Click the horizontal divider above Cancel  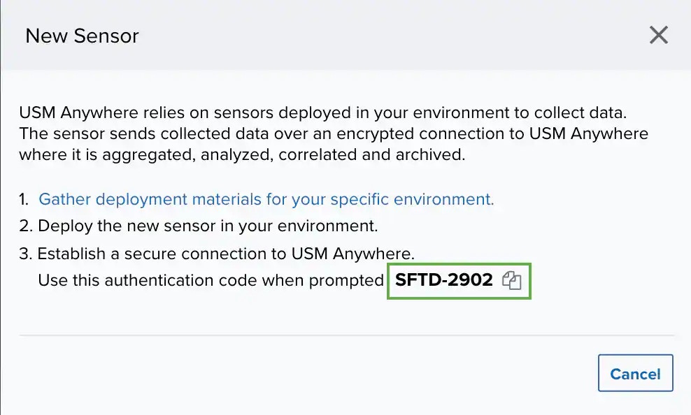click(x=346, y=335)
